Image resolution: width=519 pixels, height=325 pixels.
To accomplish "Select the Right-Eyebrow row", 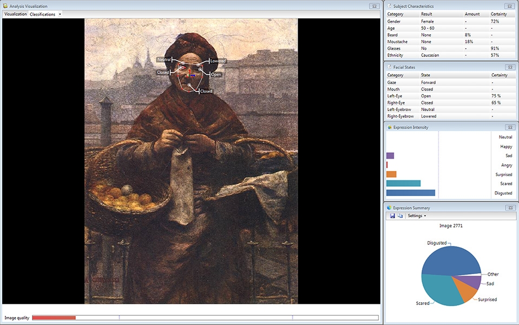I will (x=451, y=116).
